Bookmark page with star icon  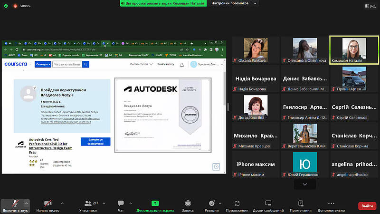(x=187, y=49)
